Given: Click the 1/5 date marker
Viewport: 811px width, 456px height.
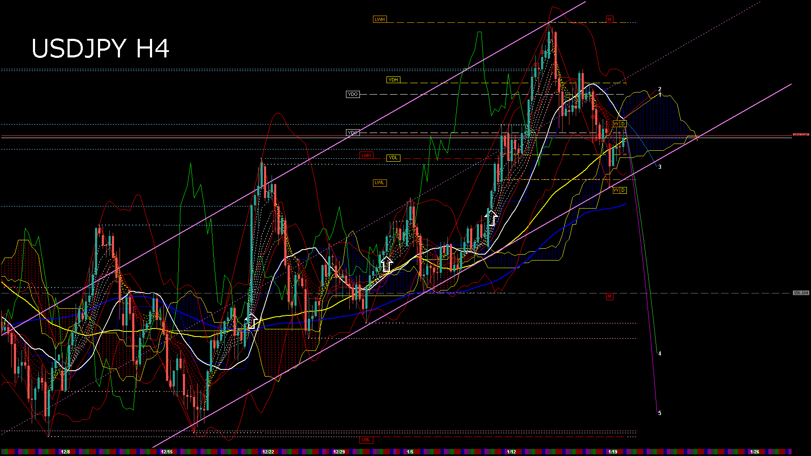Looking at the screenshot, I should pos(410,452).
